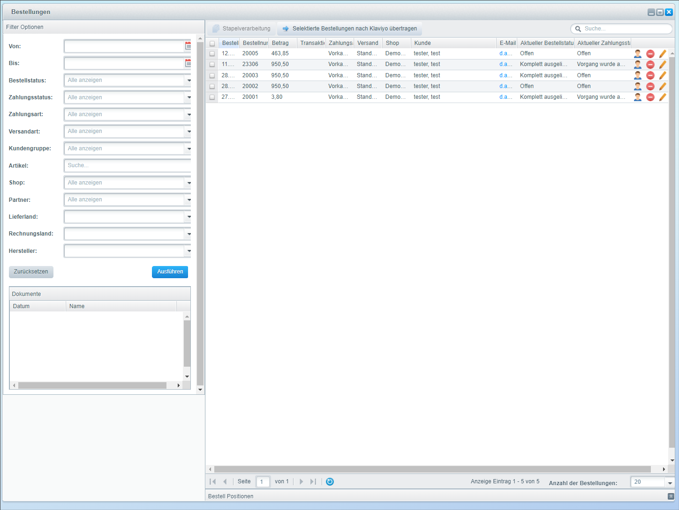Delete order 20001 via red icon

click(x=650, y=97)
